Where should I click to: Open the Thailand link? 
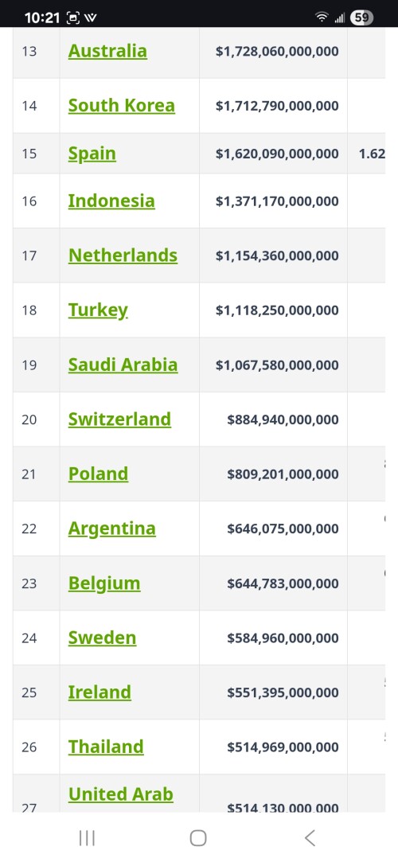[106, 747]
